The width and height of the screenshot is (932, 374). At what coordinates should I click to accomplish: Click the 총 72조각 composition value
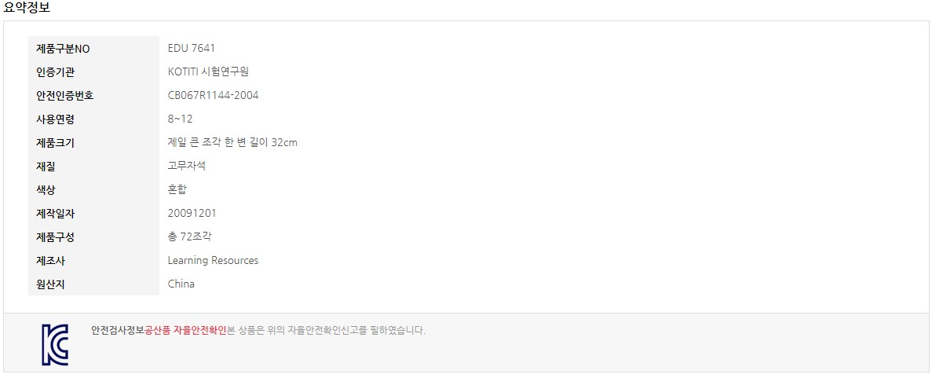(x=189, y=236)
